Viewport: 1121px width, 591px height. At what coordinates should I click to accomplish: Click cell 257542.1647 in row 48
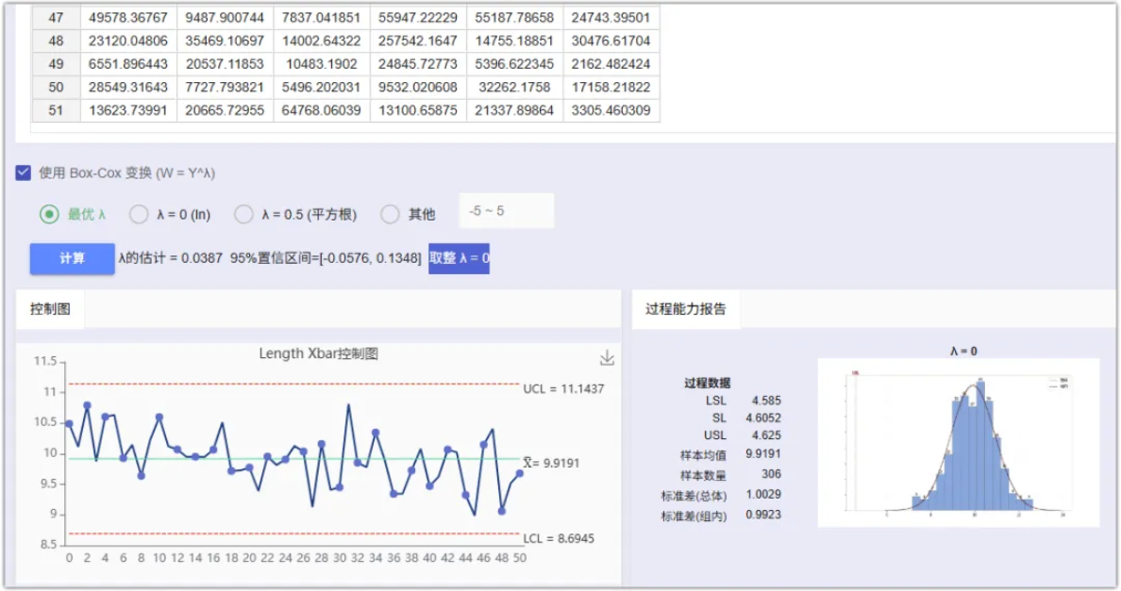click(x=418, y=41)
